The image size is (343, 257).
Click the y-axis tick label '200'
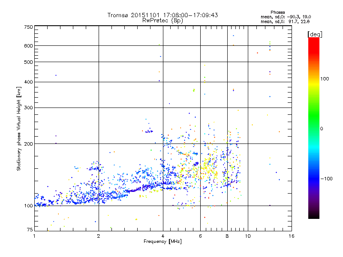coord(28,144)
